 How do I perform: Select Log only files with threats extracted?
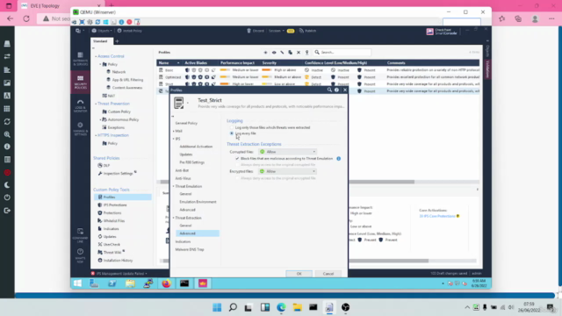point(232,127)
